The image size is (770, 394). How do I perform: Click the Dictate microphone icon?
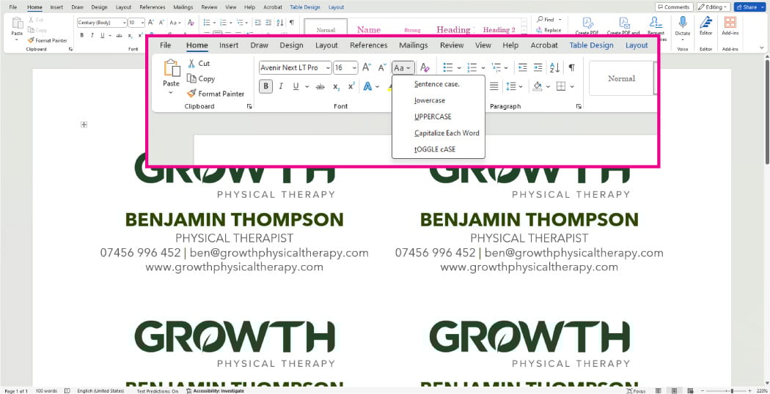click(683, 23)
